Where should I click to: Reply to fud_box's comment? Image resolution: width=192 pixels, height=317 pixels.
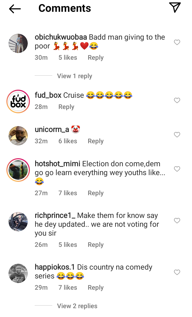pyautogui.click(x=66, y=107)
